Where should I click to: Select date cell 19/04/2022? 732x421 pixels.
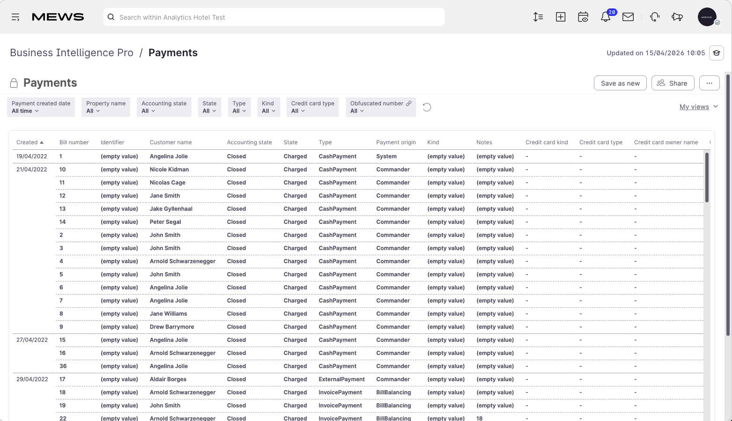point(32,156)
